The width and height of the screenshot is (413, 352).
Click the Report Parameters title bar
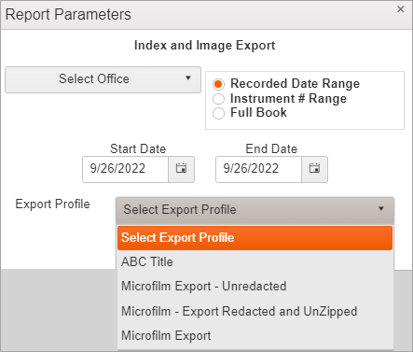coord(199,15)
